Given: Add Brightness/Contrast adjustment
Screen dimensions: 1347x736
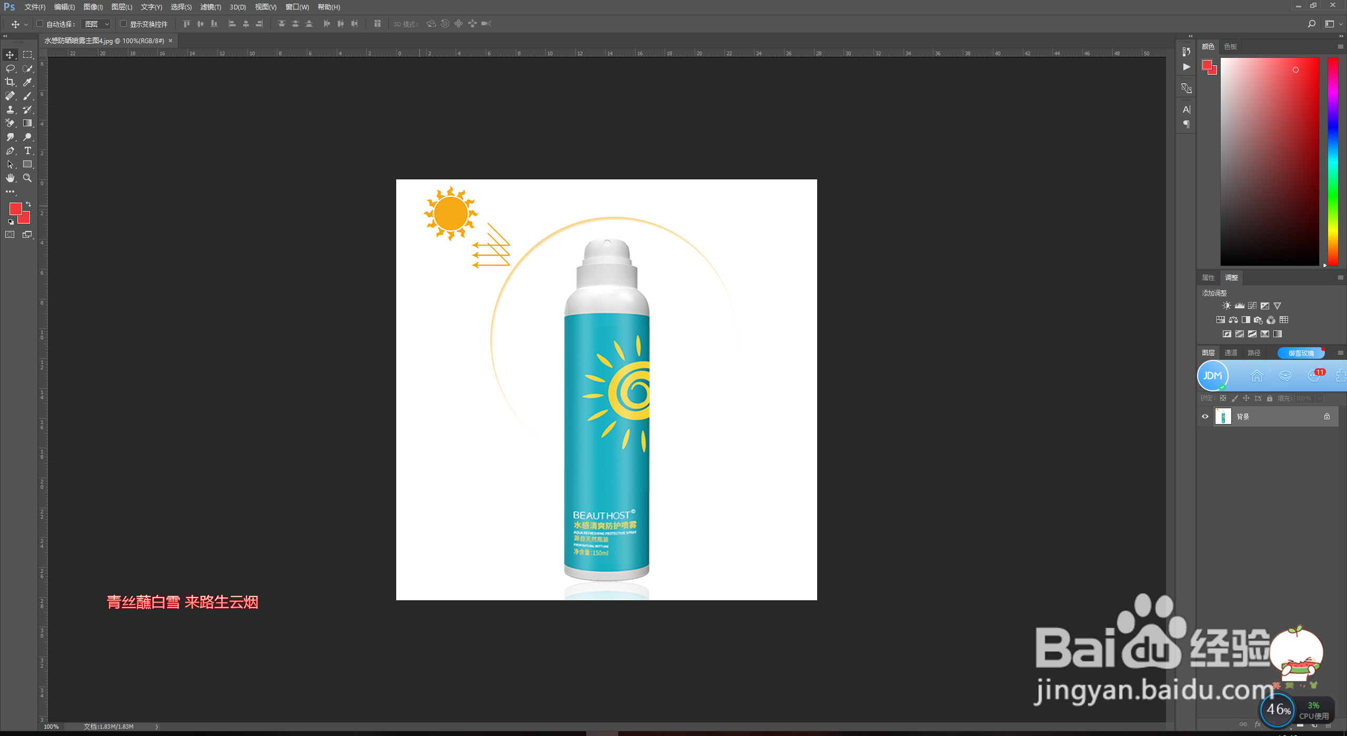Looking at the screenshot, I should tap(1227, 306).
